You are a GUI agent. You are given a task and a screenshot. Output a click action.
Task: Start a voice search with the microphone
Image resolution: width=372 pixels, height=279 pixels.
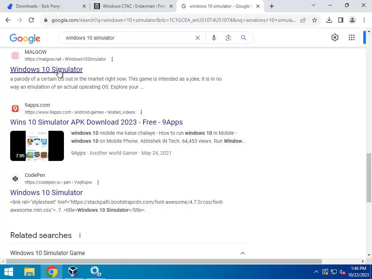pos(214,38)
